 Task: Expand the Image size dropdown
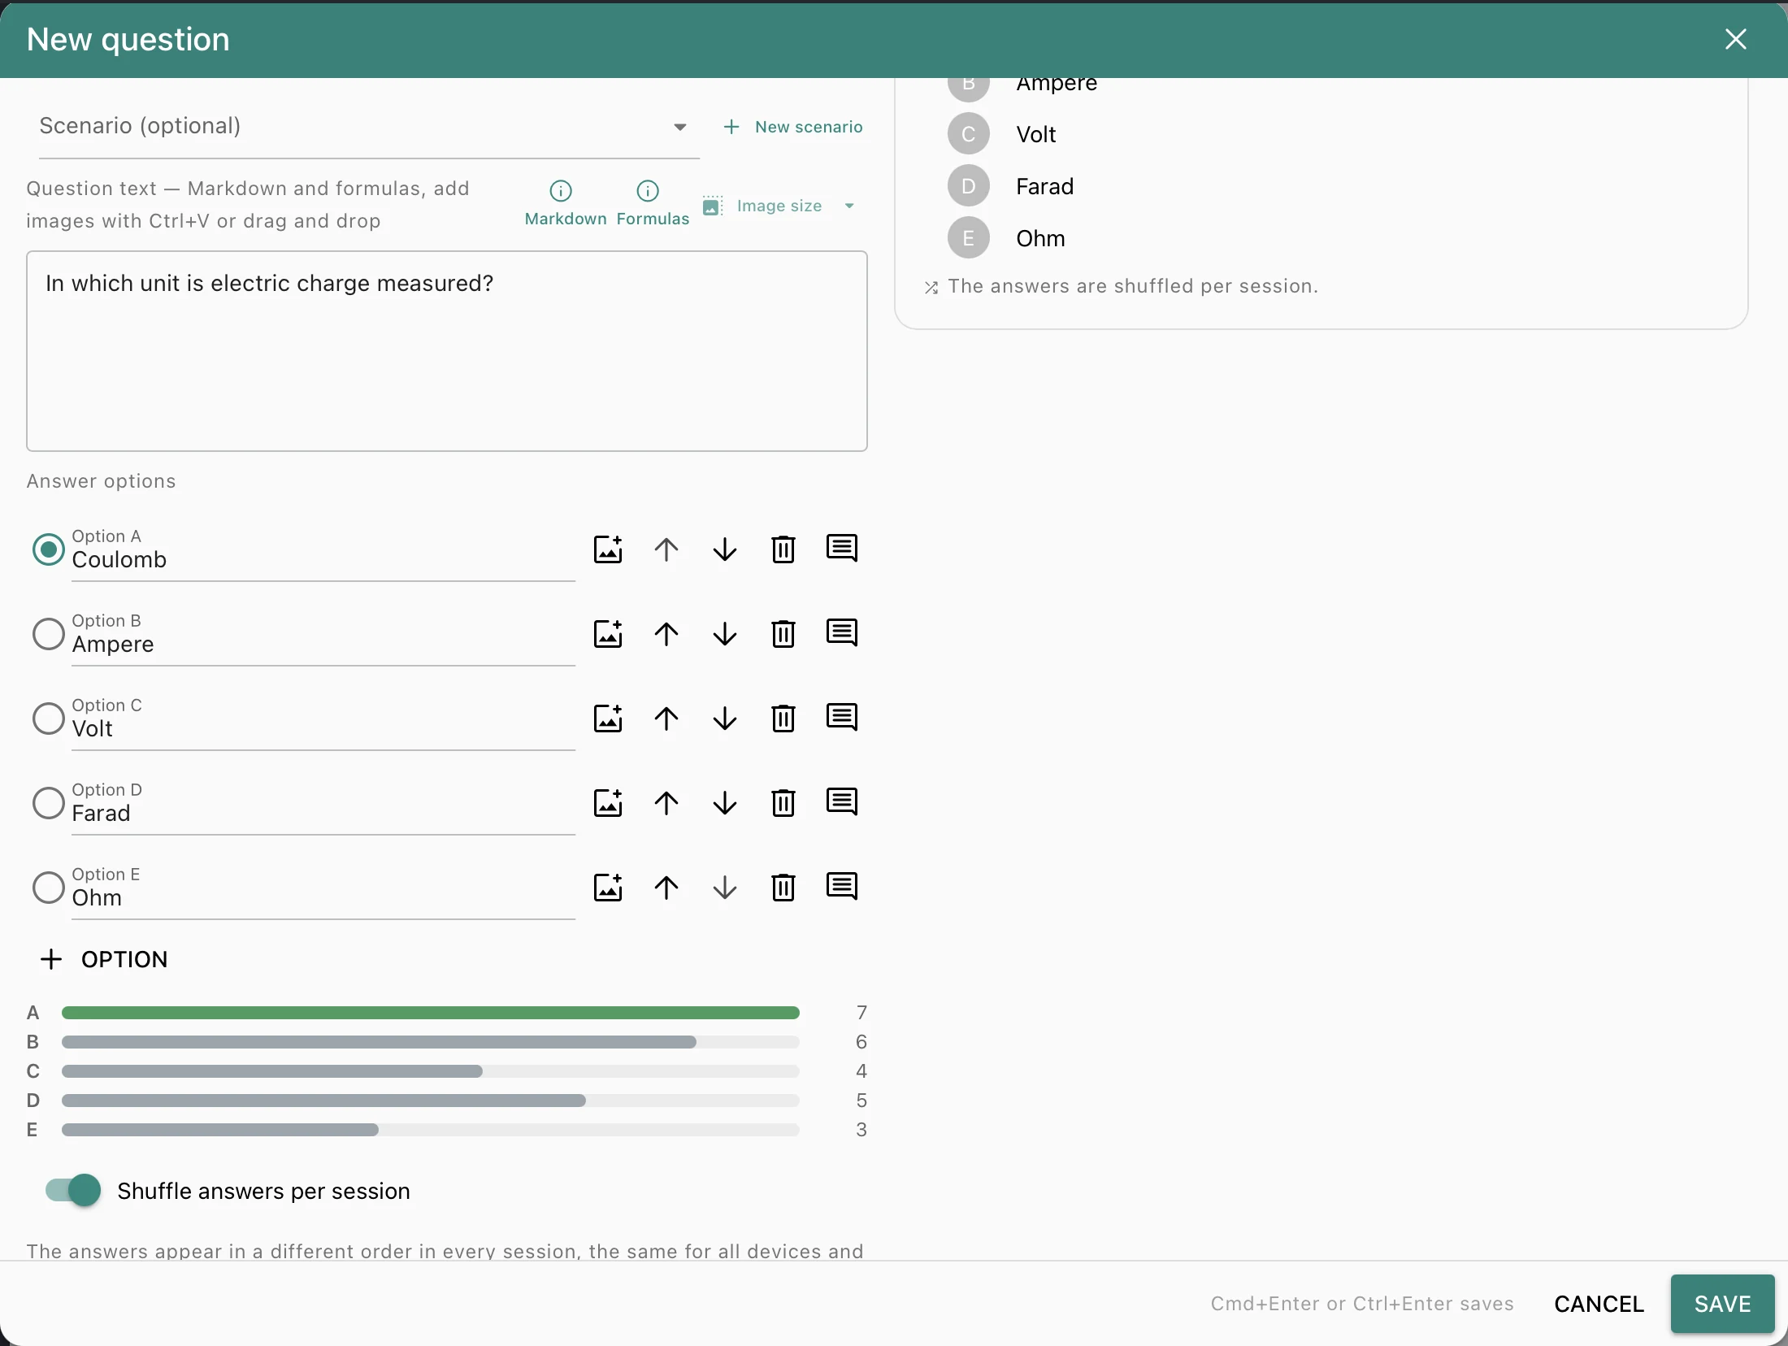pos(779,206)
